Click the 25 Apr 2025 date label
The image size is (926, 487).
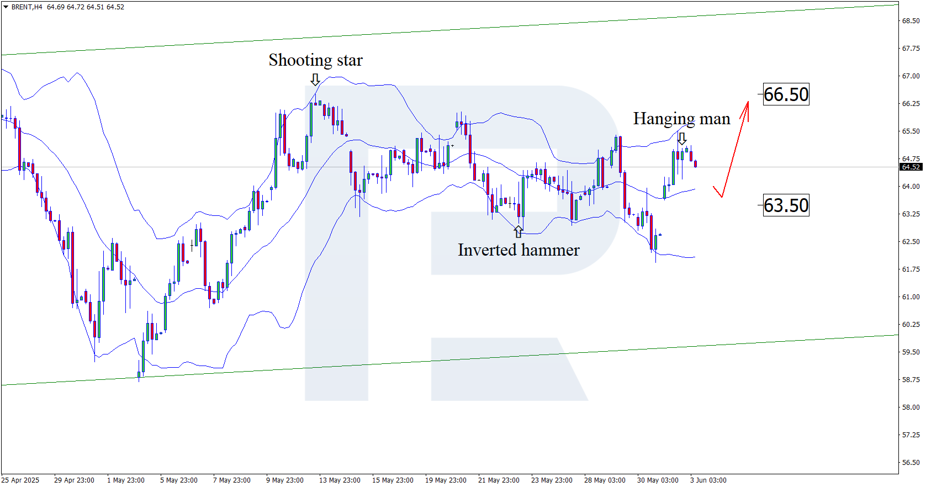(x=20, y=480)
